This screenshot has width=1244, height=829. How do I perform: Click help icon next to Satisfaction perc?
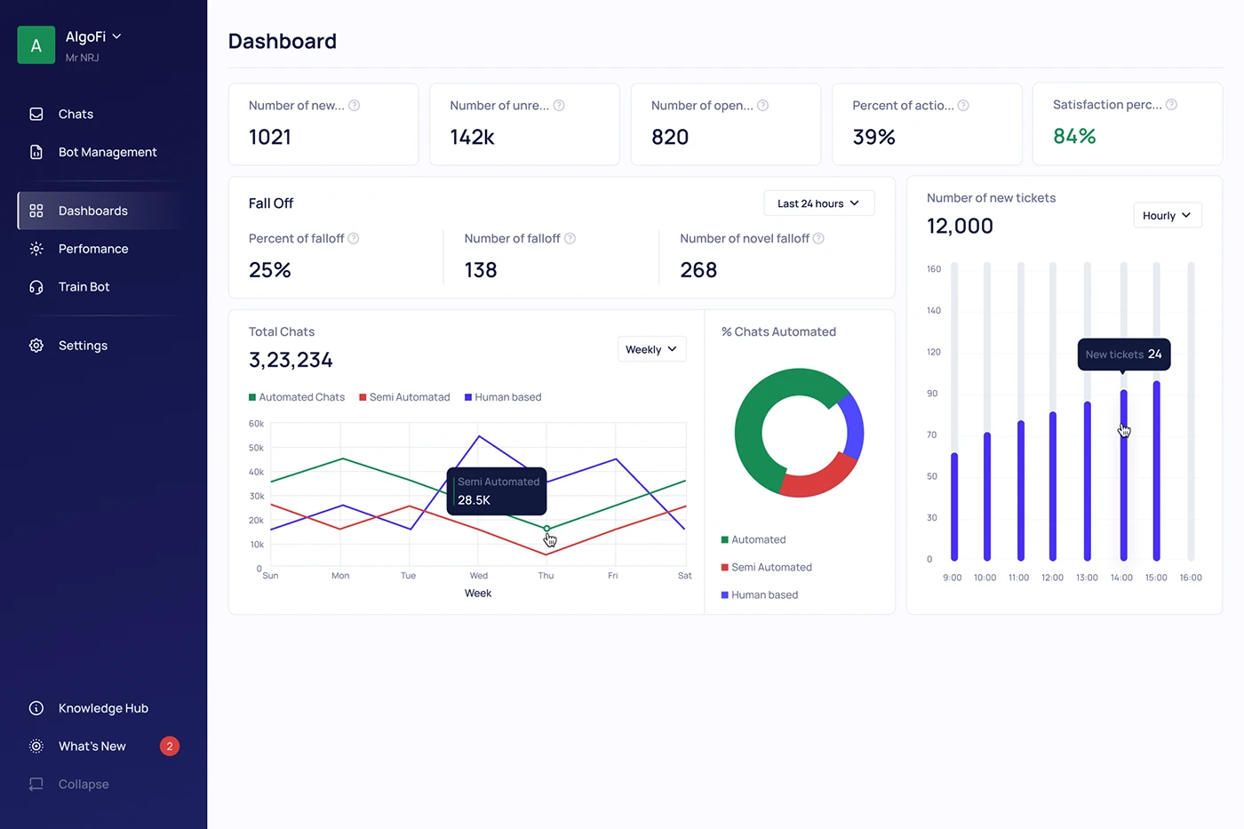tap(1171, 105)
